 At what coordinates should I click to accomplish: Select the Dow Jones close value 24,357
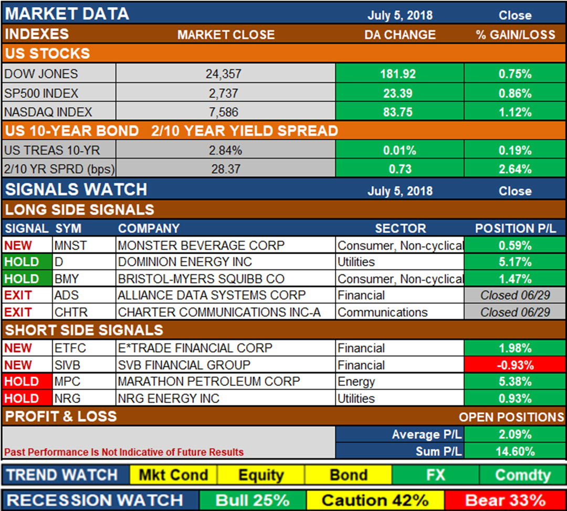[224, 74]
